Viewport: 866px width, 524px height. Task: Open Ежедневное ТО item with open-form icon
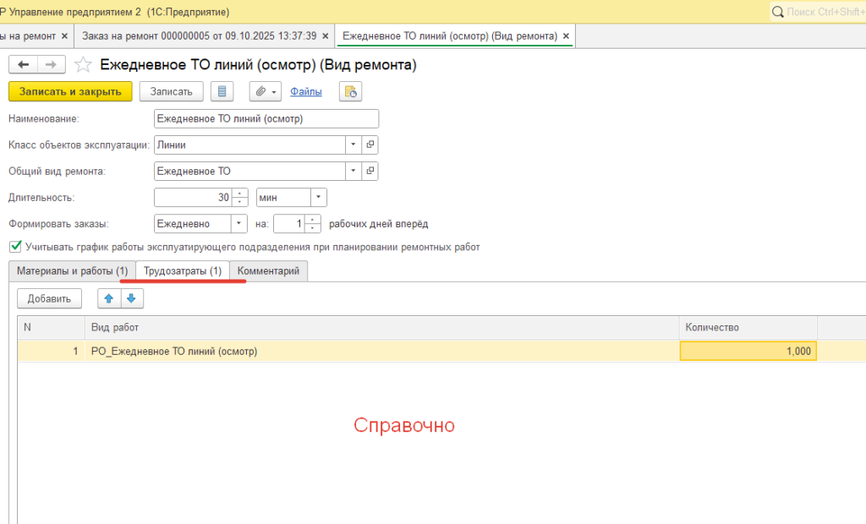[370, 171]
